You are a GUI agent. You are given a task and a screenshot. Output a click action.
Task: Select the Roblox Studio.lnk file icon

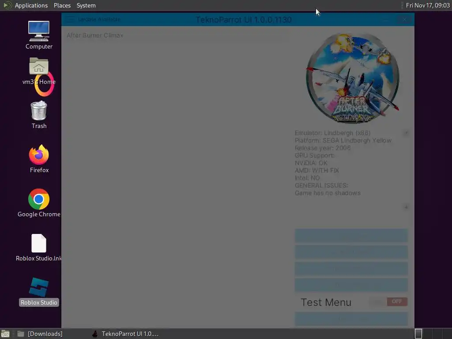(39, 247)
